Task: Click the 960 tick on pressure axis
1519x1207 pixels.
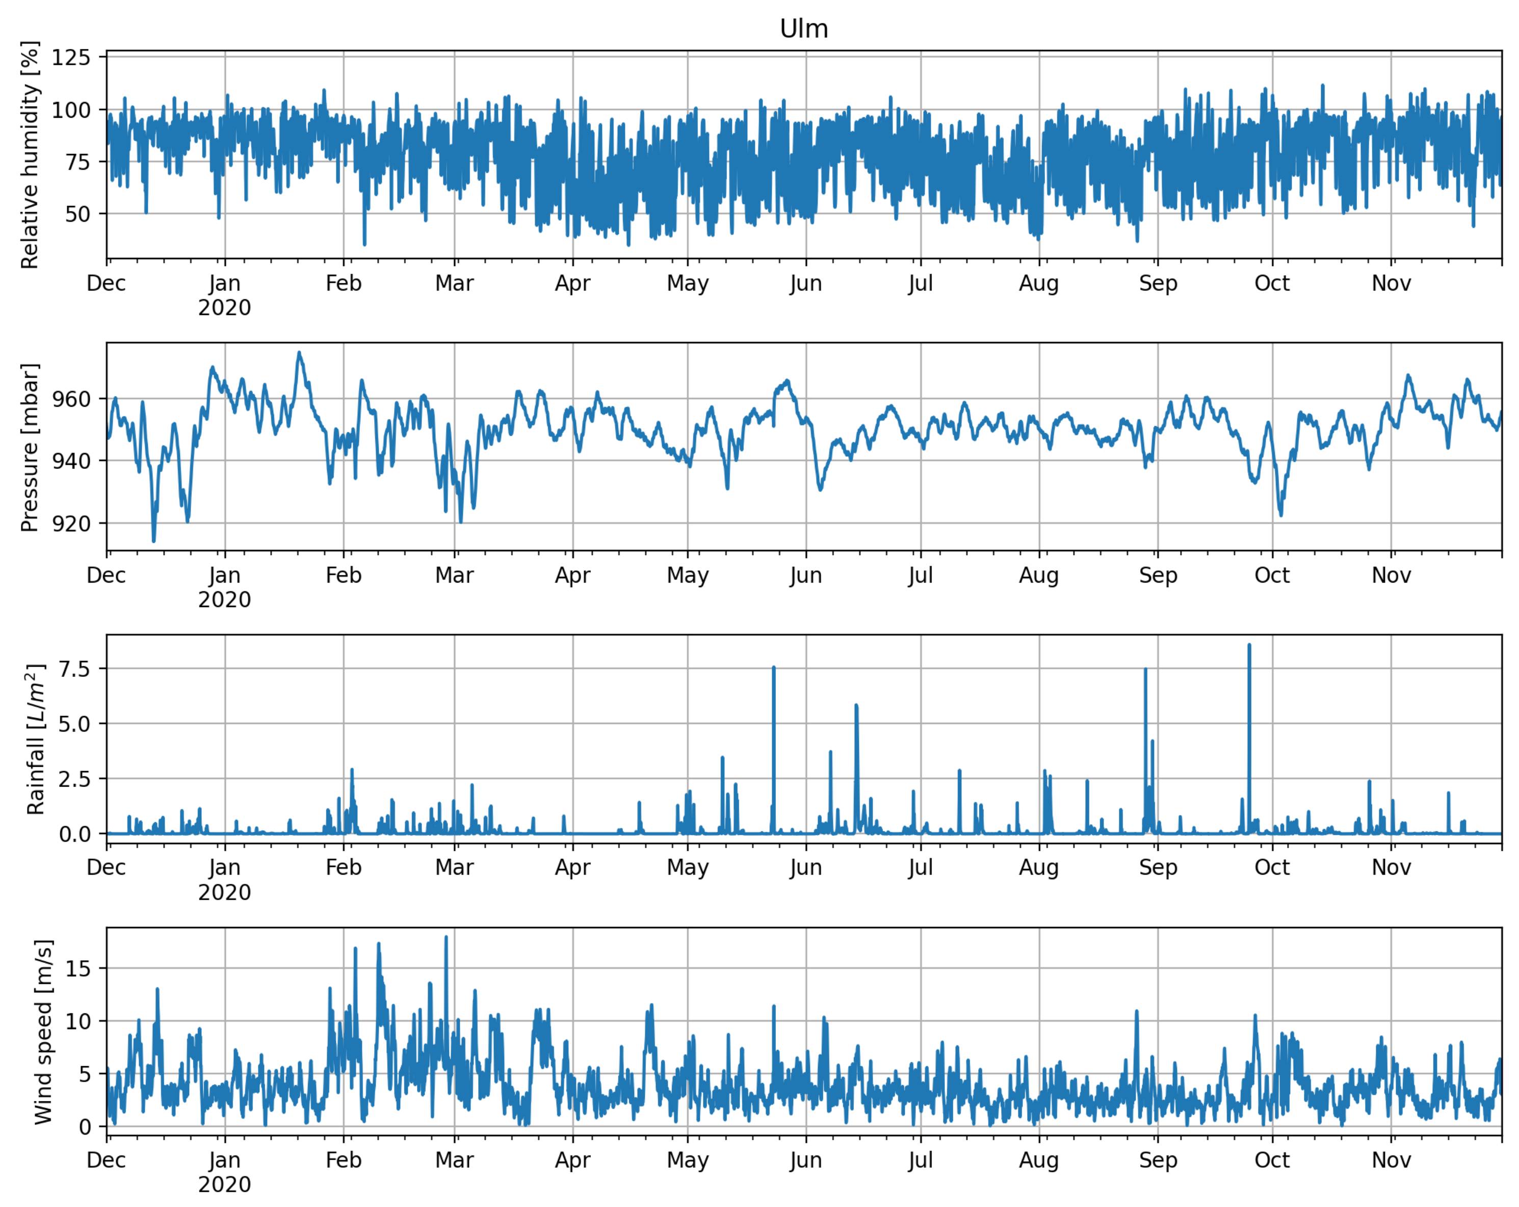Action: (71, 399)
